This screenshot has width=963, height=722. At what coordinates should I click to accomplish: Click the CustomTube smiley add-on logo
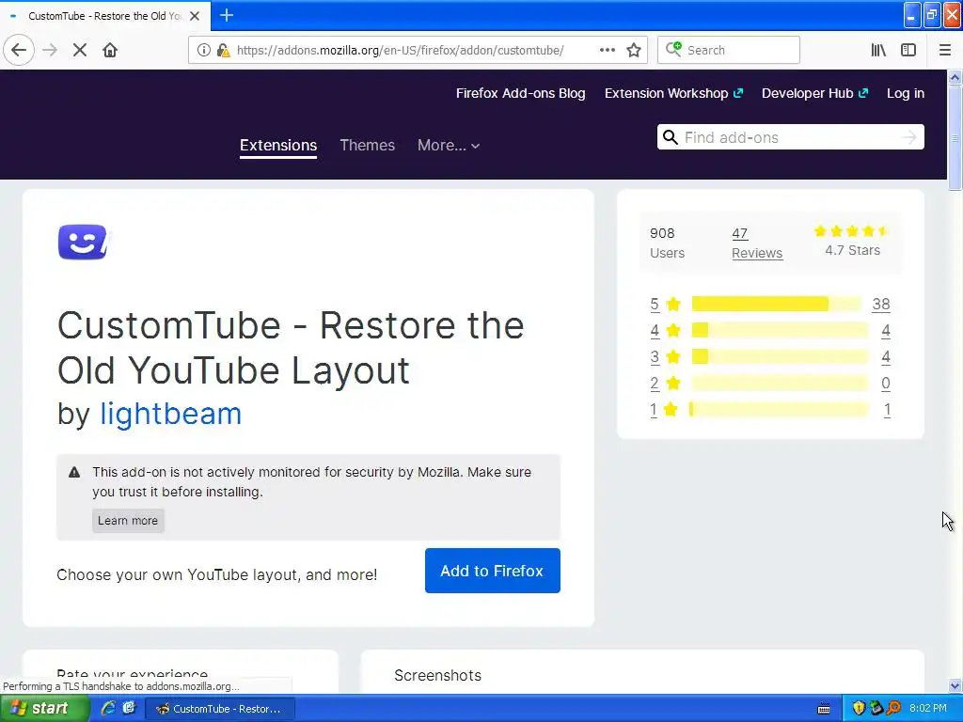[83, 242]
